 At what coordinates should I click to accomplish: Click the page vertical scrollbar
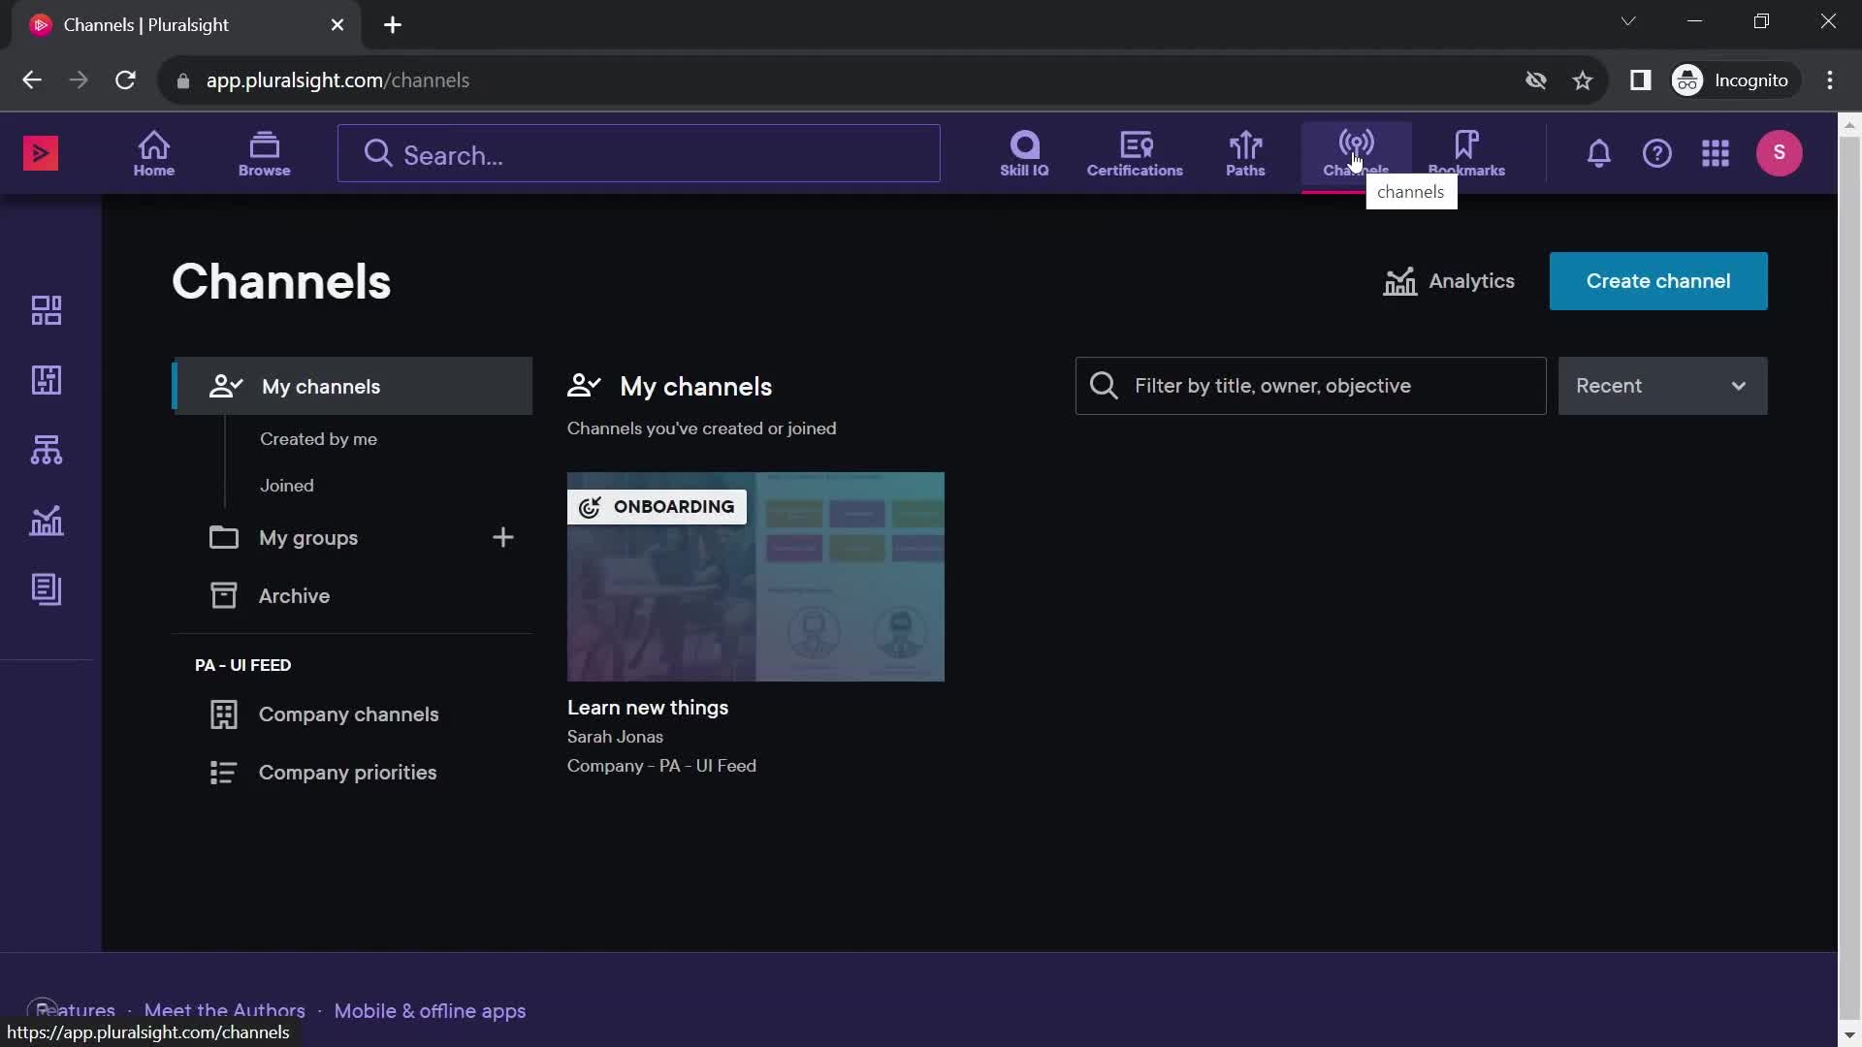tap(1849, 580)
